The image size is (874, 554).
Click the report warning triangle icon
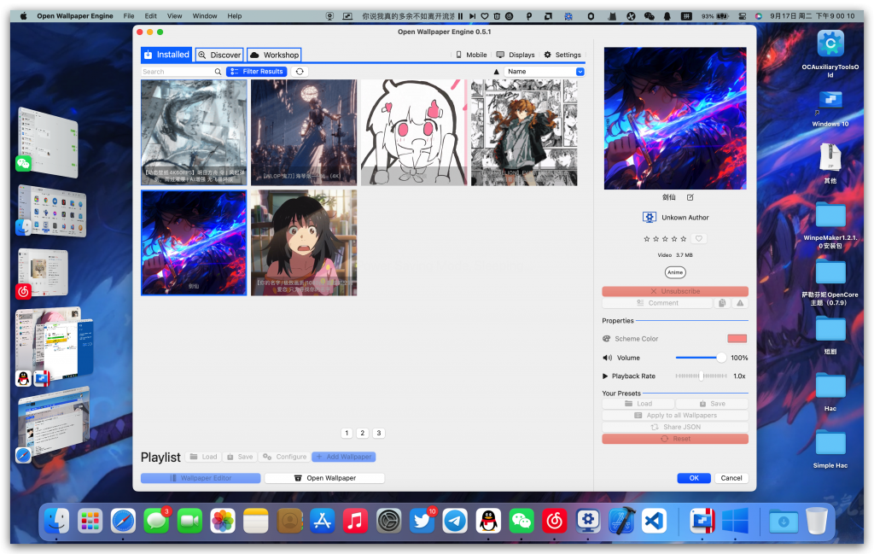point(740,303)
